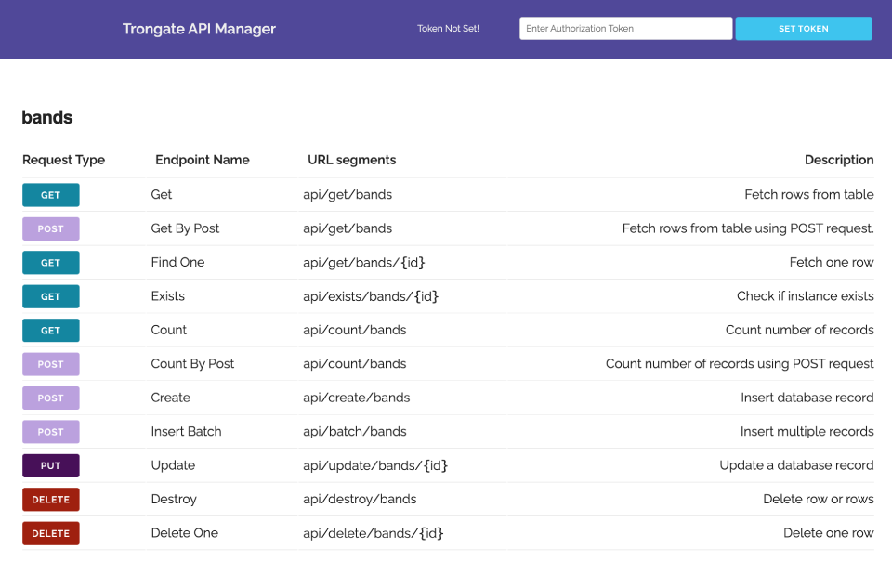The width and height of the screenshot is (892, 561).
Task: Click the 'URL segments' column header
Action: [351, 160]
